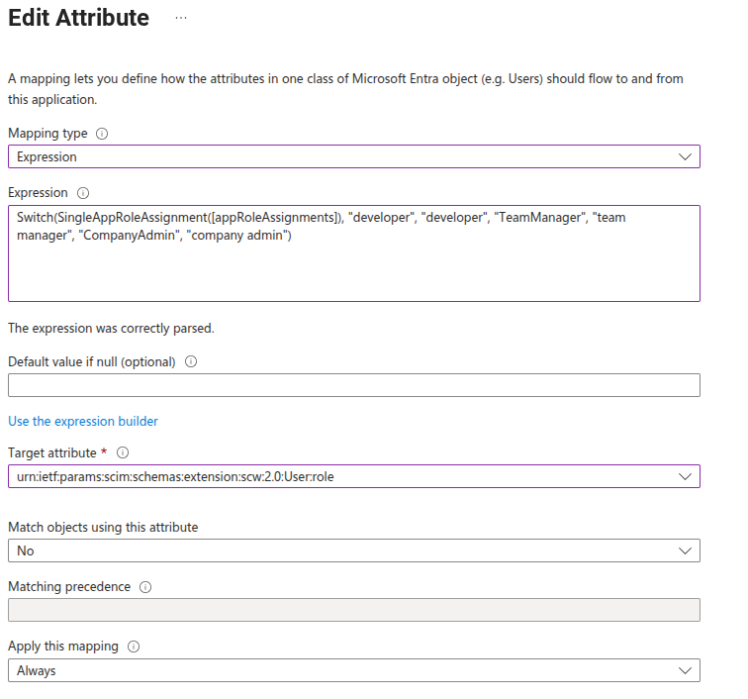Click the greyed-out Matching precedence field
Image resolution: width=748 pixels, height=699 pixels.
point(353,610)
